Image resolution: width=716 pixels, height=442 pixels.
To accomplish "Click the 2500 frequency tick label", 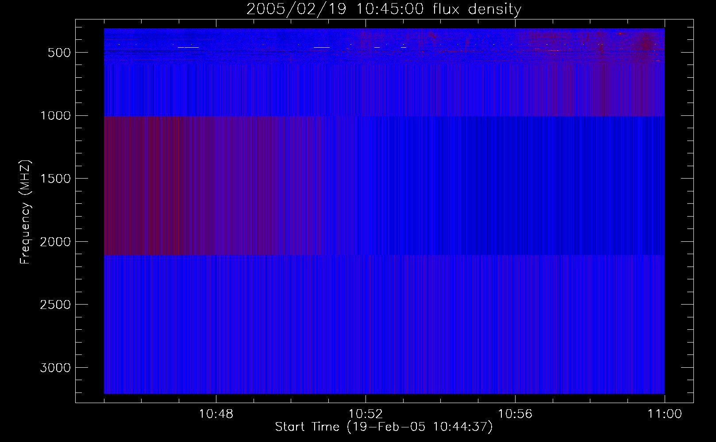I will (x=55, y=305).
